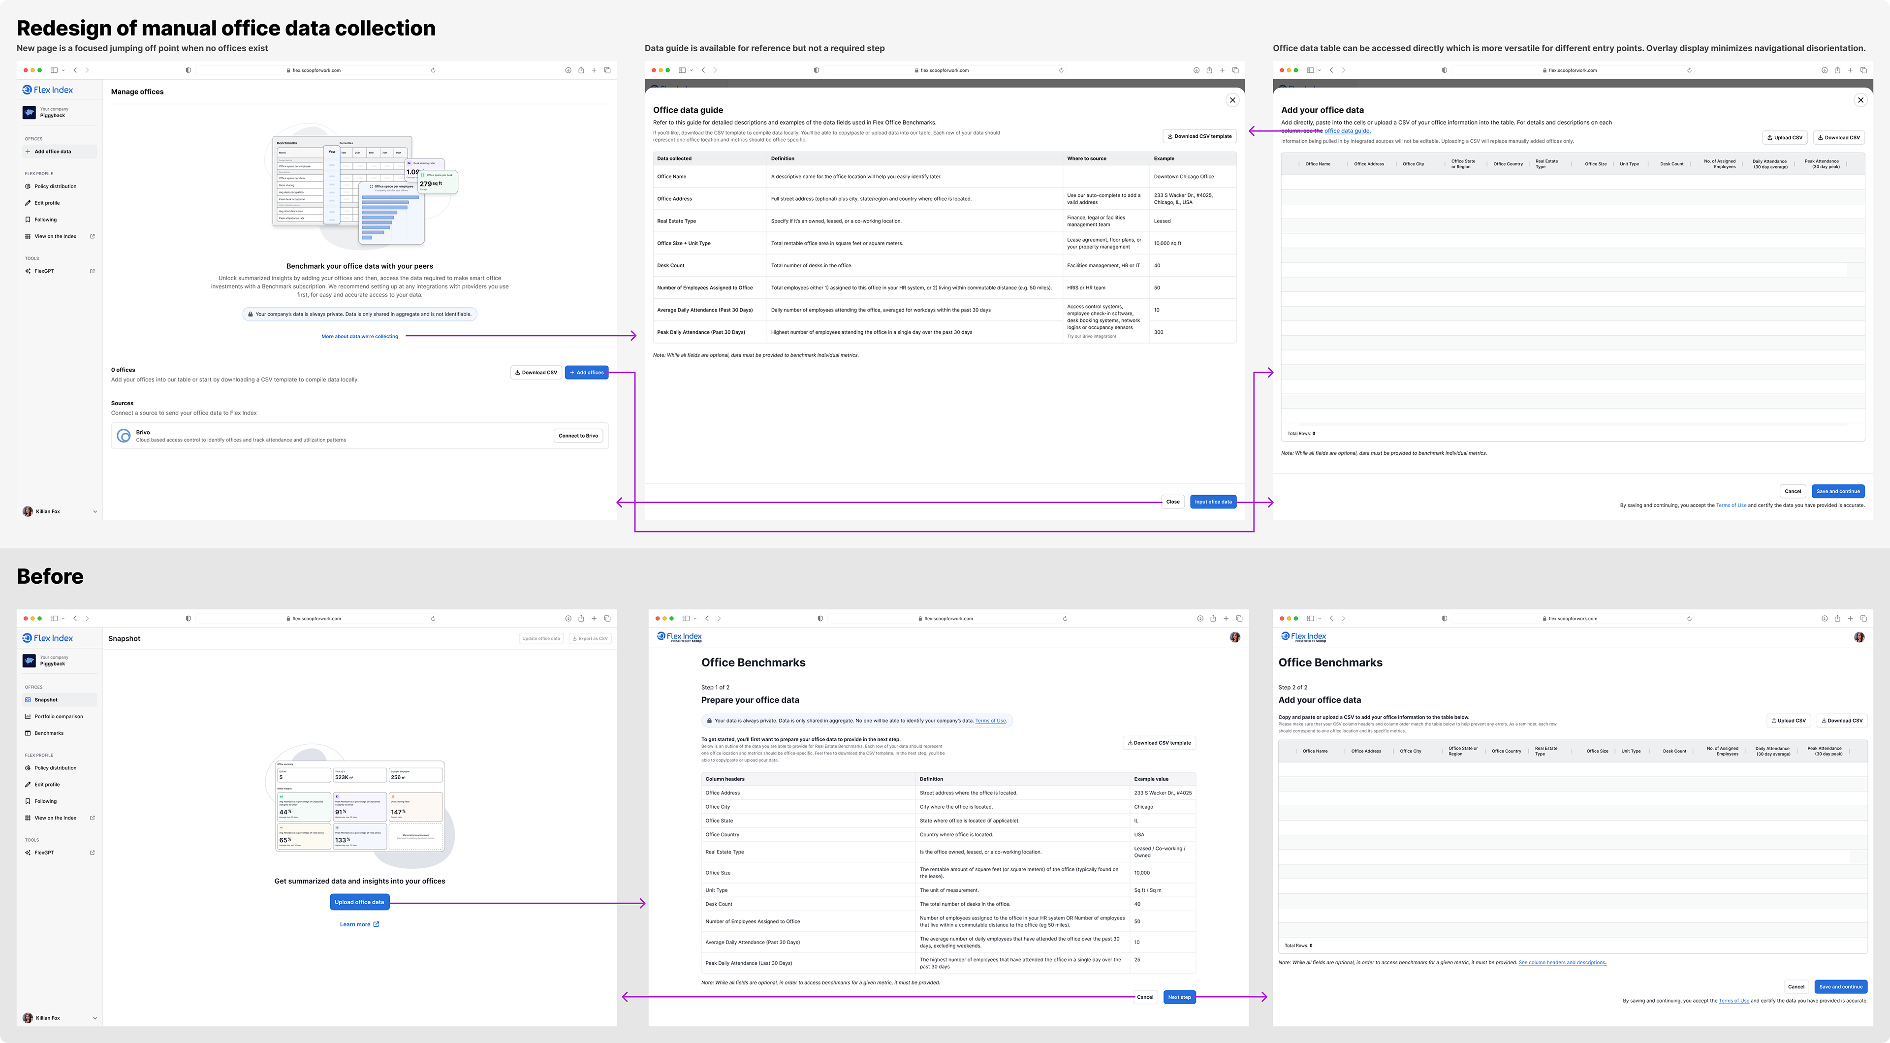Select Add office data in the sidebar
This screenshot has width=1890, height=1043.
point(52,151)
